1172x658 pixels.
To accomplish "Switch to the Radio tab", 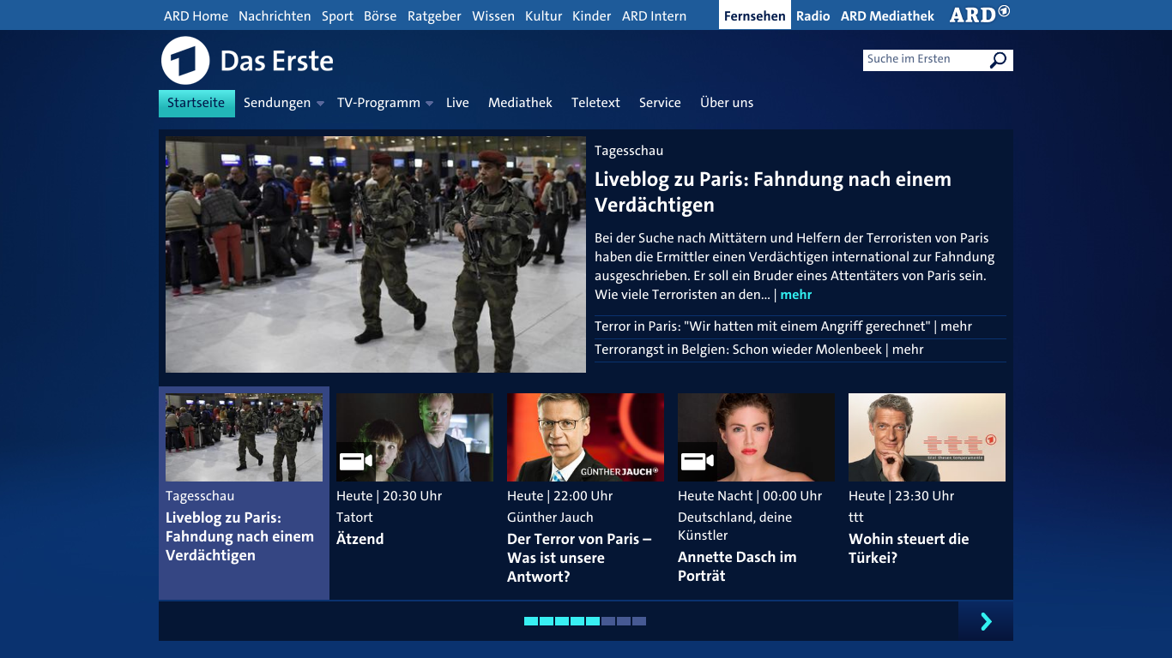I will (x=813, y=15).
